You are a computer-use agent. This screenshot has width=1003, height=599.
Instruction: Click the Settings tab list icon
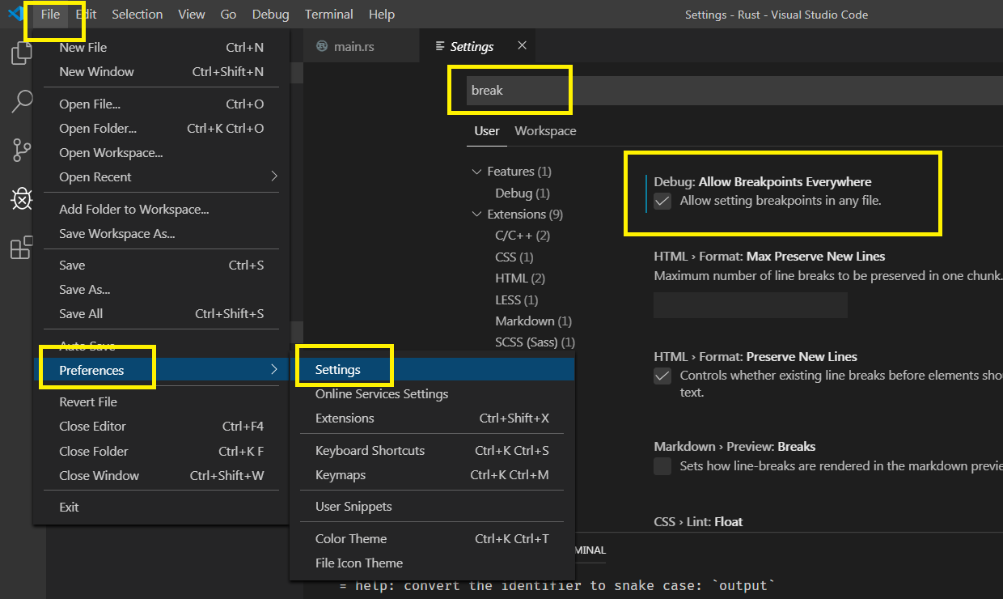click(439, 46)
